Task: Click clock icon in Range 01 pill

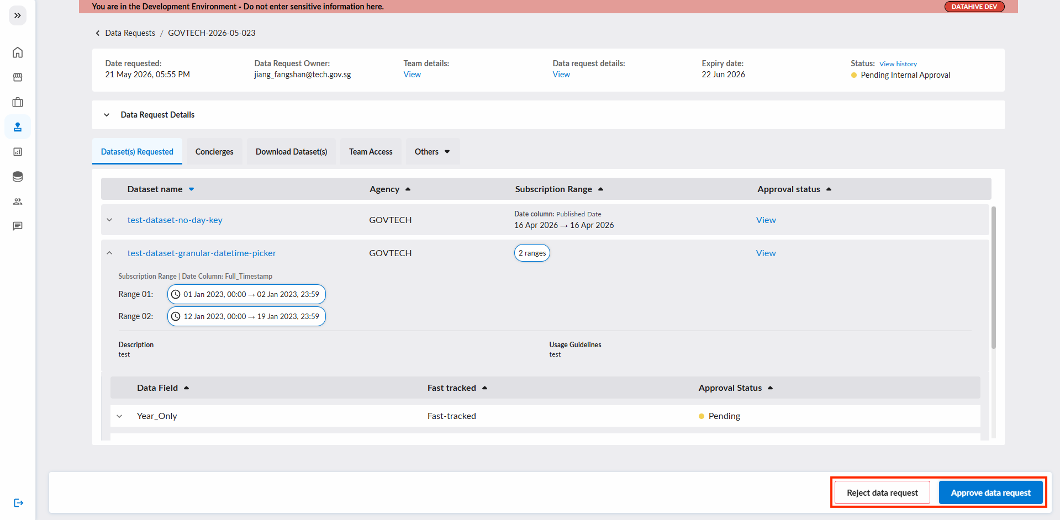Action: pos(176,294)
